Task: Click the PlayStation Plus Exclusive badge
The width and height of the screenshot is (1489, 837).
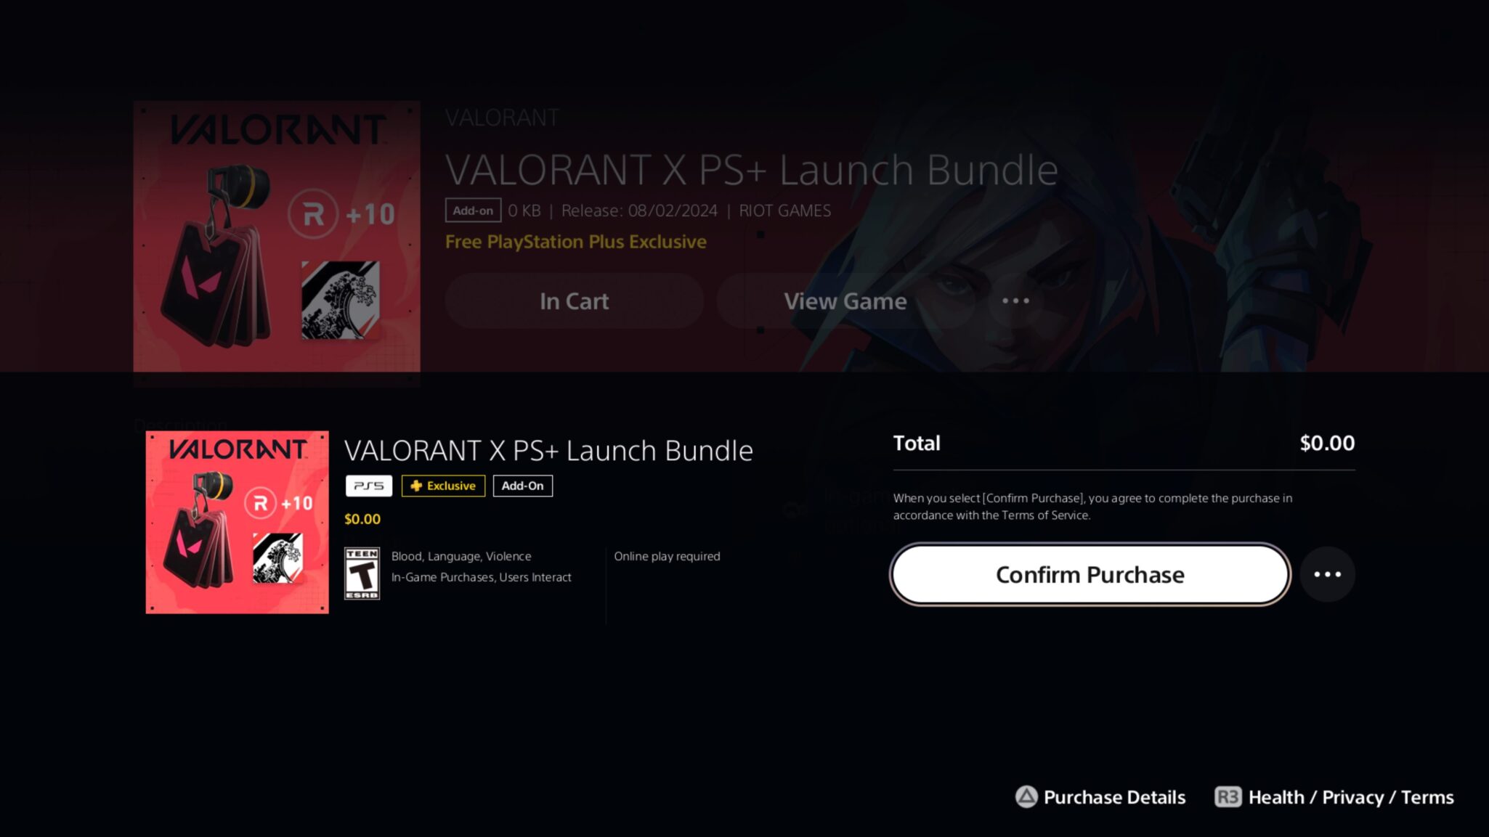Action: pos(443,486)
